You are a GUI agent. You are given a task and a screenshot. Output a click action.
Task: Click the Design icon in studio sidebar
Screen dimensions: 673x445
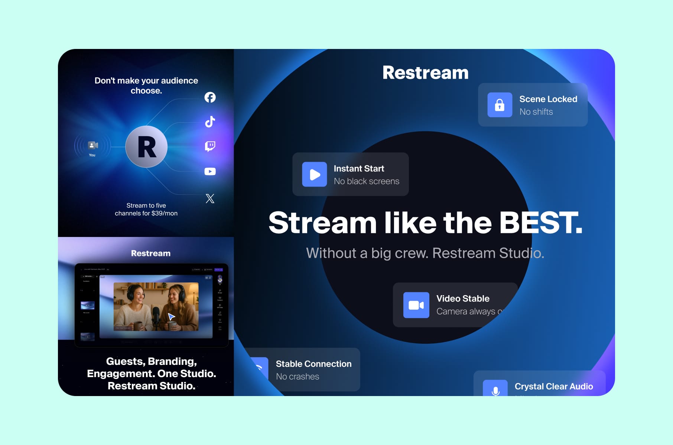point(220,290)
